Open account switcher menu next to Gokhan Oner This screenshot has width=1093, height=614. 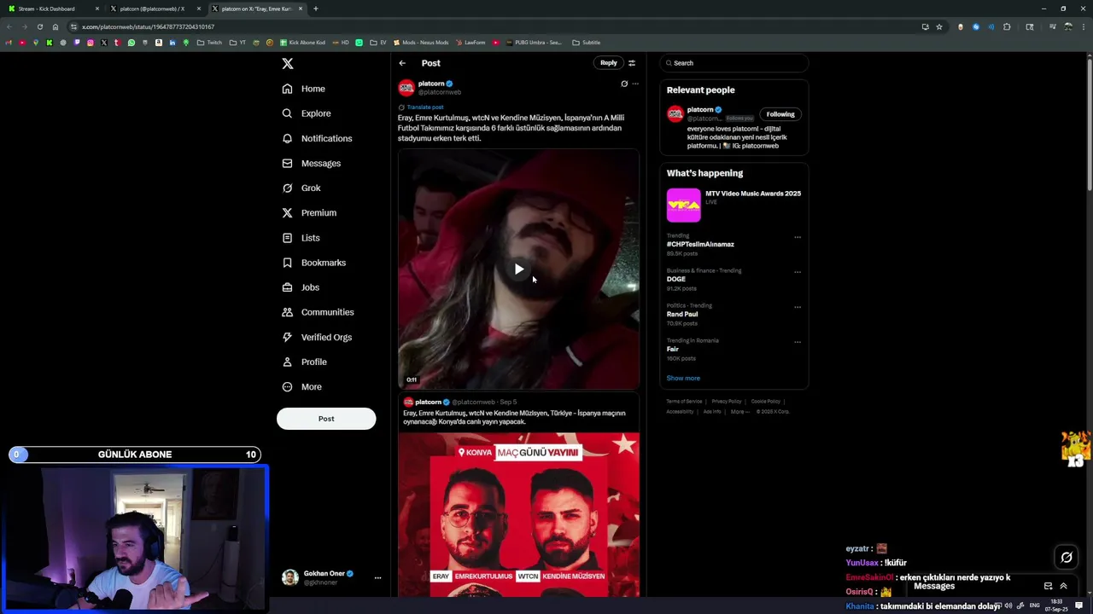[377, 578]
